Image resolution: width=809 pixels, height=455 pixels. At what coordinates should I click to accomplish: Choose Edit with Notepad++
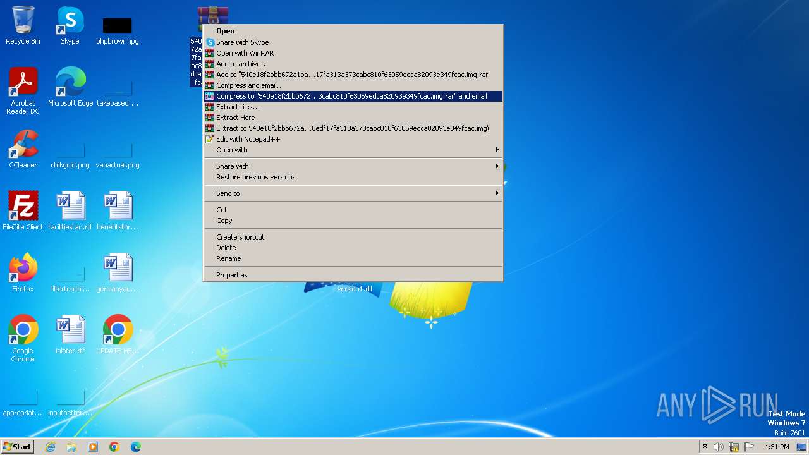coord(353,139)
